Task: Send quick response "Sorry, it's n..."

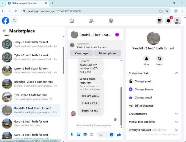Action: (90, 111)
